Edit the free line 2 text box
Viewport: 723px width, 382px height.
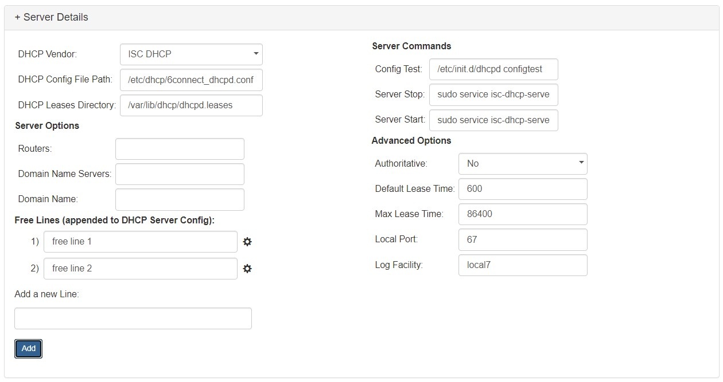tap(140, 269)
